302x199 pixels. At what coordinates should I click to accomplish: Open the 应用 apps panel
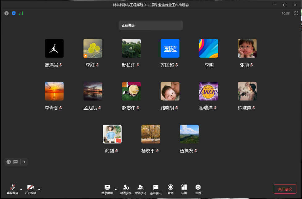coord(184,189)
